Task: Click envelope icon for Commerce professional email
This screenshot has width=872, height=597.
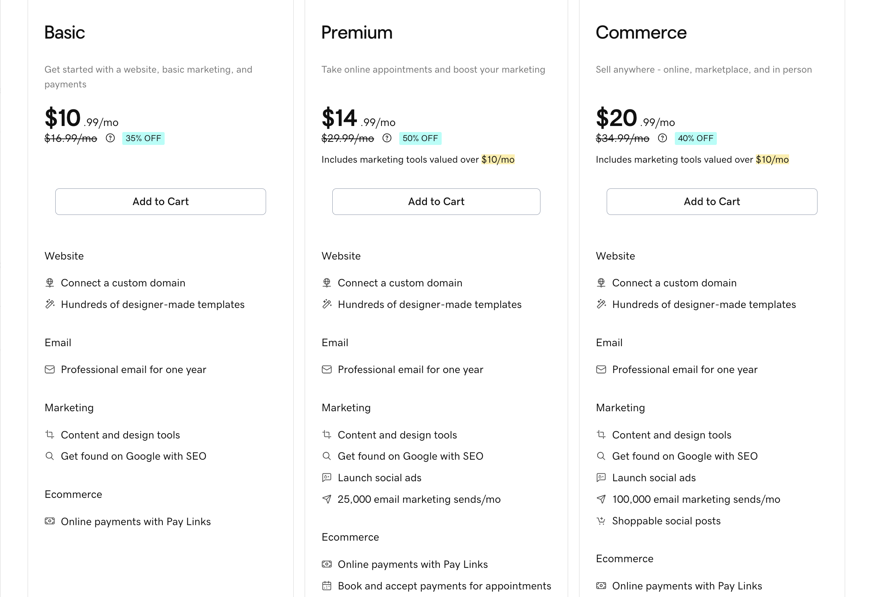Action: click(x=601, y=370)
